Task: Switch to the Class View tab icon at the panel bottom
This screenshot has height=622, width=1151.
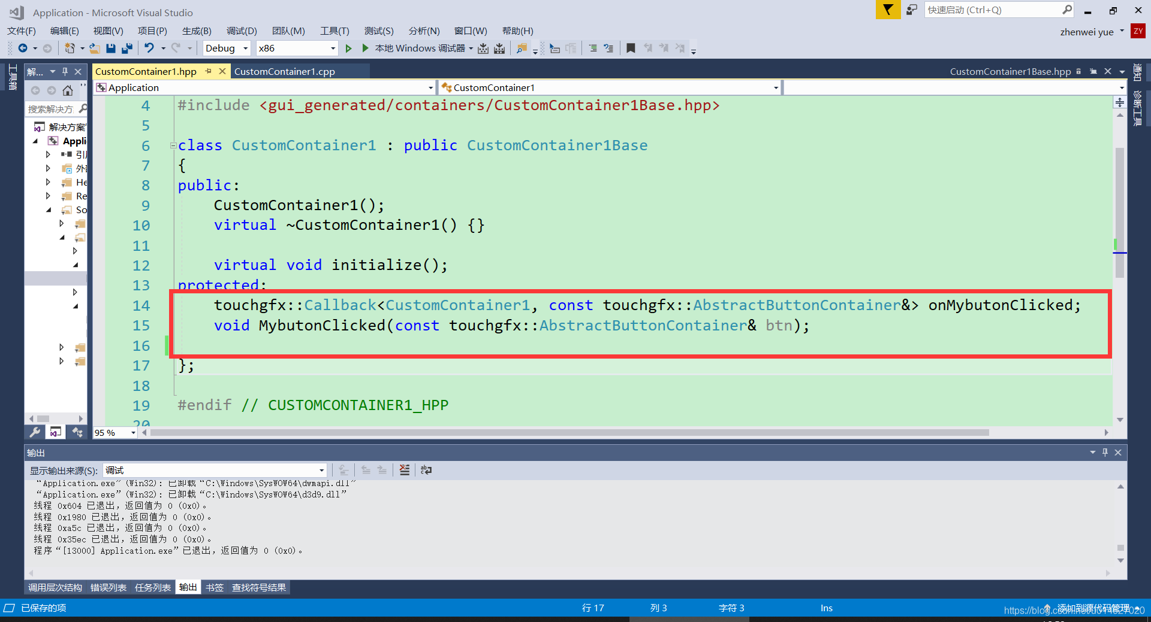Action: pos(77,432)
